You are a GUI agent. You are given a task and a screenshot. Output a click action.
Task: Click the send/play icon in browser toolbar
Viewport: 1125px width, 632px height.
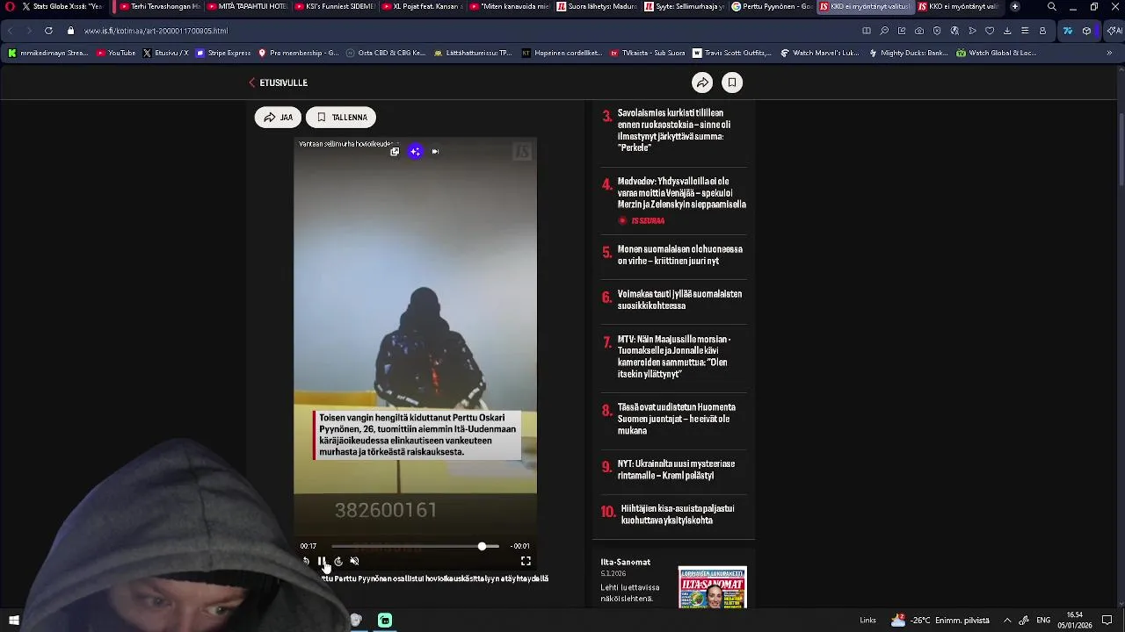coord(972,31)
